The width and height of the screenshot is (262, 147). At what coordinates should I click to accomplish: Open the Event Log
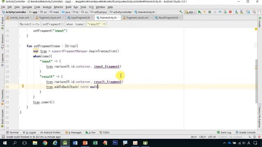point(224,132)
